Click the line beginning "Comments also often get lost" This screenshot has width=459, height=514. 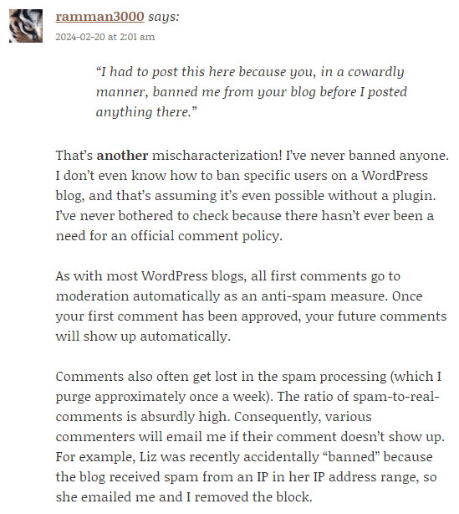248,377
